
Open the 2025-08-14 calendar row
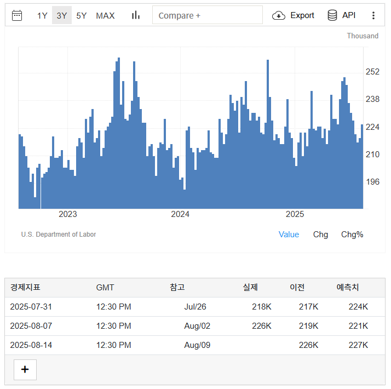click(x=31, y=345)
